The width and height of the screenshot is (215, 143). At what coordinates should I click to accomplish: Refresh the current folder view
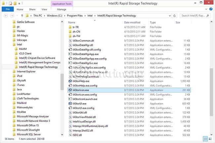(174, 16)
